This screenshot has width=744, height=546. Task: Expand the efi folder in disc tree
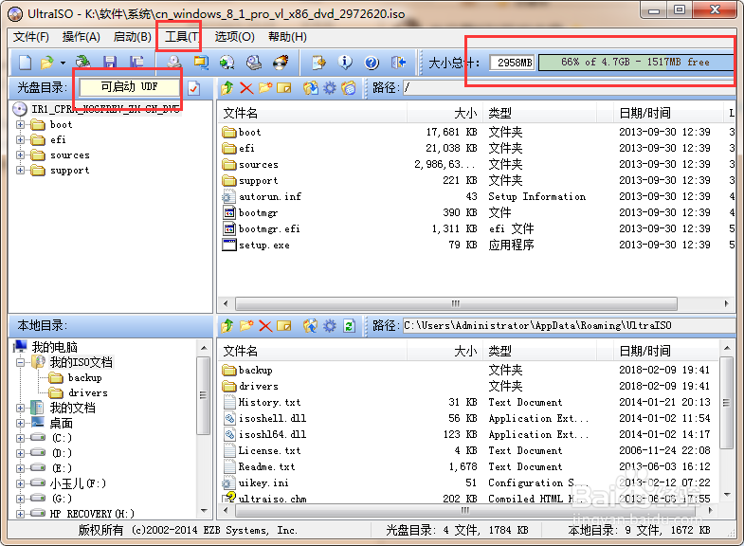20,140
